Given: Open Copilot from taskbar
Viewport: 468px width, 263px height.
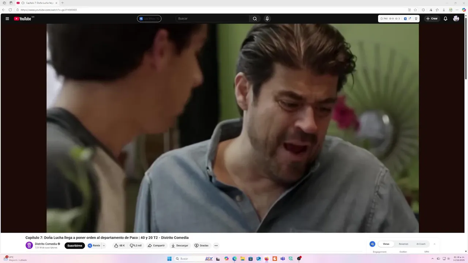Looking at the screenshot, I should [226, 259].
